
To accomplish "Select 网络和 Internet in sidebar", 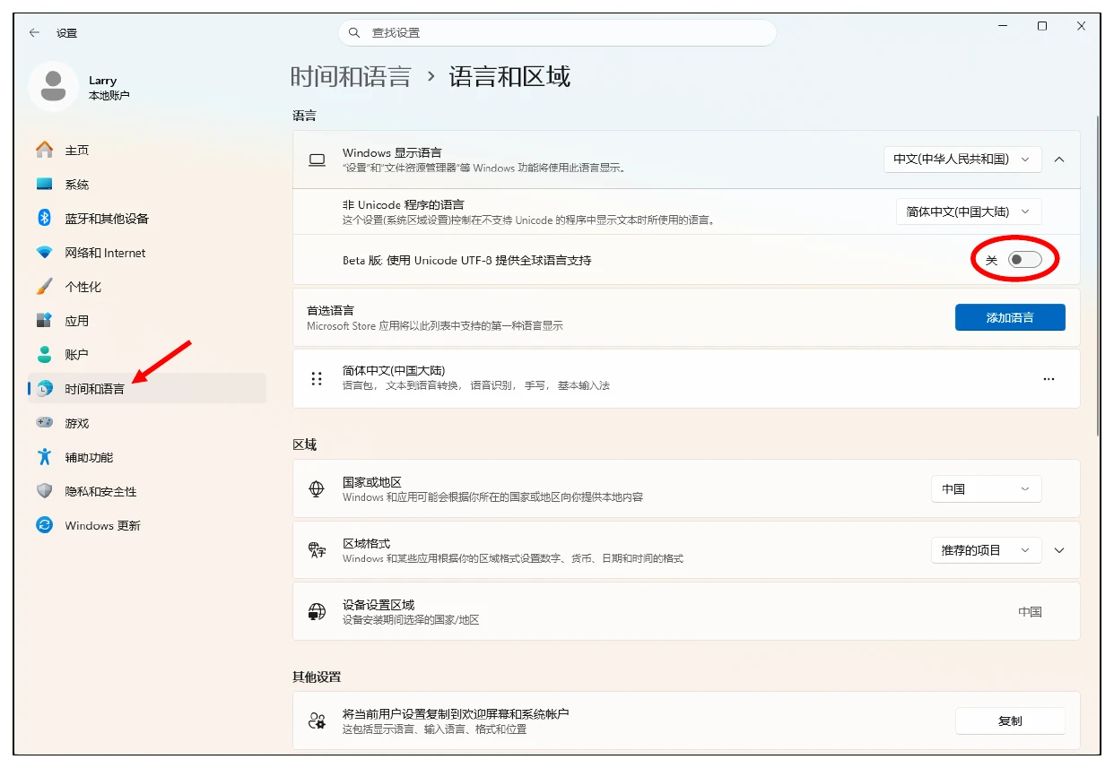I will click(147, 253).
